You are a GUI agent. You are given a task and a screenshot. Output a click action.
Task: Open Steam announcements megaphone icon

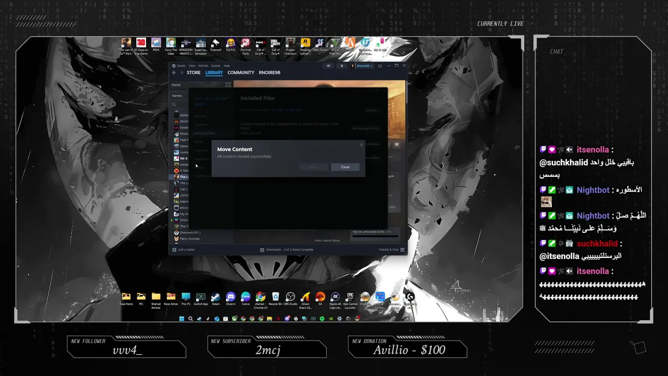click(329, 66)
